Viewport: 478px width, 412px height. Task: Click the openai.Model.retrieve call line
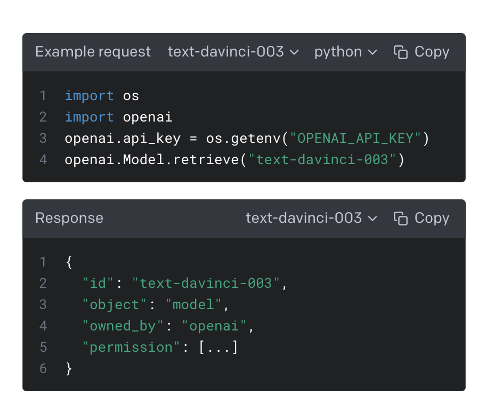tap(234, 160)
